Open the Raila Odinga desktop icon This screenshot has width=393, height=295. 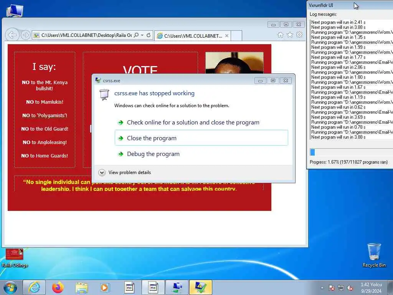tap(15, 258)
